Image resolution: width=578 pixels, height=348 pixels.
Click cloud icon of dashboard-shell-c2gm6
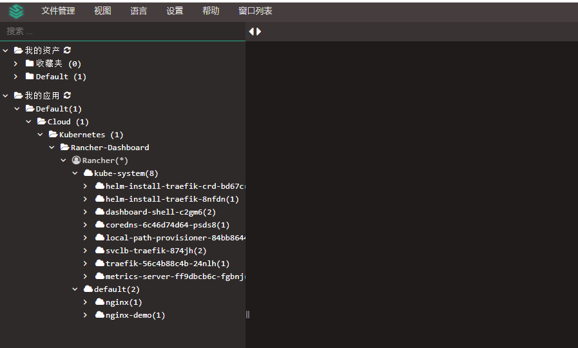coord(99,211)
